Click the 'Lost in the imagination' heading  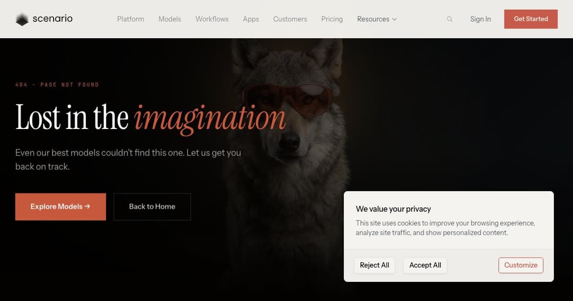pos(151,118)
